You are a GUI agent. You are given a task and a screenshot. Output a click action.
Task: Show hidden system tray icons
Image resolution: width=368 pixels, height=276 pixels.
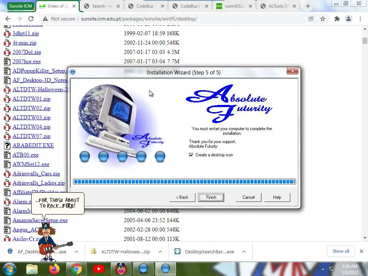click(323, 269)
